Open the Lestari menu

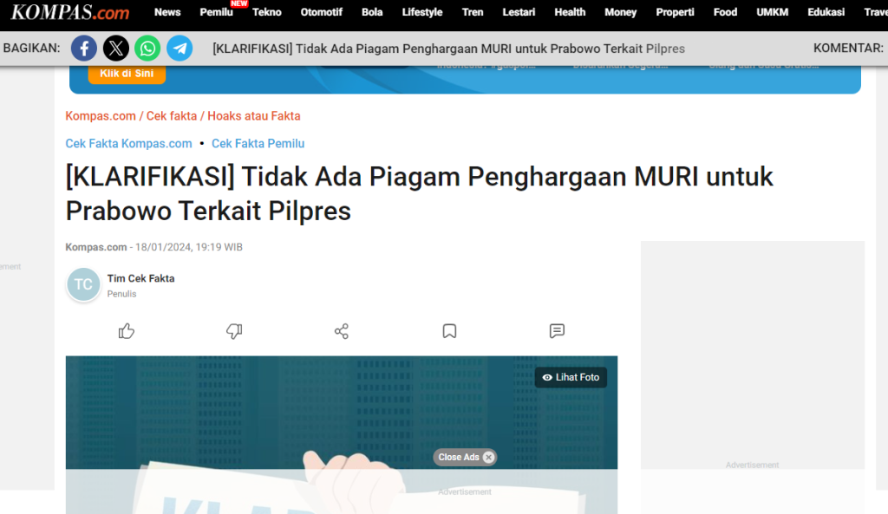pyautogui.click(x=519, y=12)
